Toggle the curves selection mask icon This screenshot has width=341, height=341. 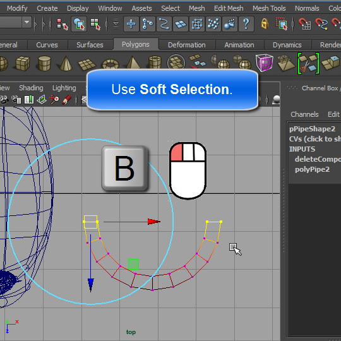[164, 24]
